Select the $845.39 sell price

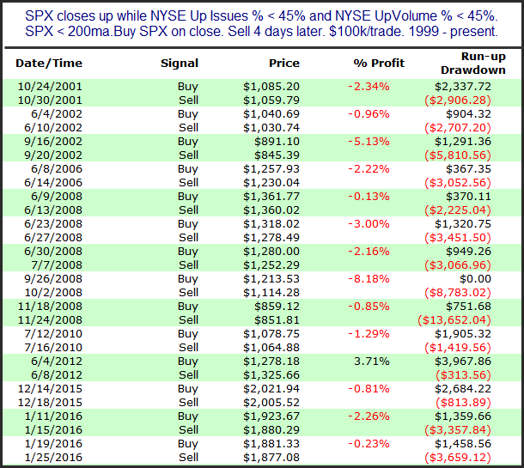[x=277, y=155]
